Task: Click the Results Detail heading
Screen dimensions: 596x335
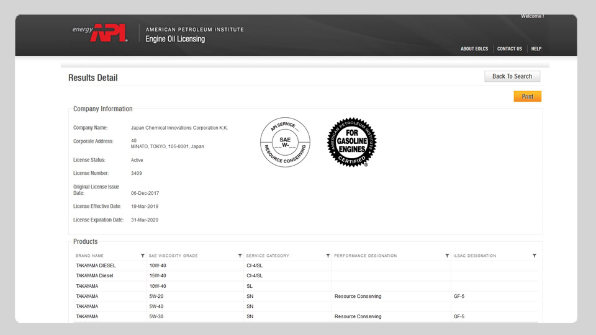Action: pyautogui.click(x=93, y=78)
